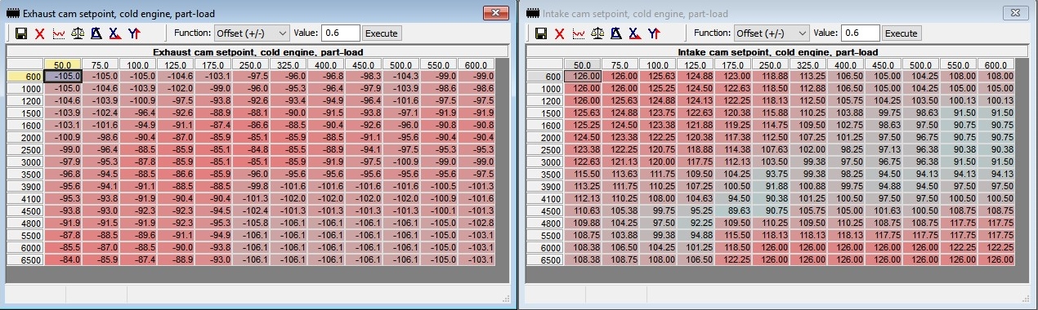
Task: Save the Exhaust cam setpoint map
Action: 21,33
